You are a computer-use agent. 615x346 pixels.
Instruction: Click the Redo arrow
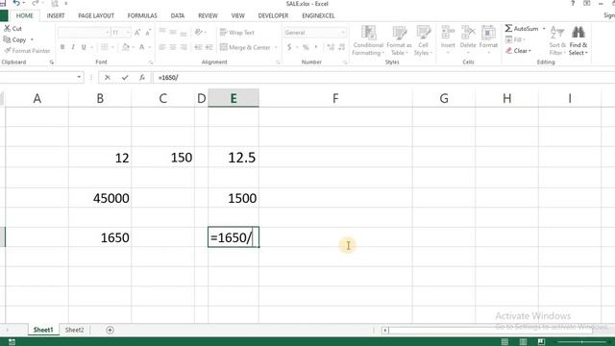click(36, 3)
